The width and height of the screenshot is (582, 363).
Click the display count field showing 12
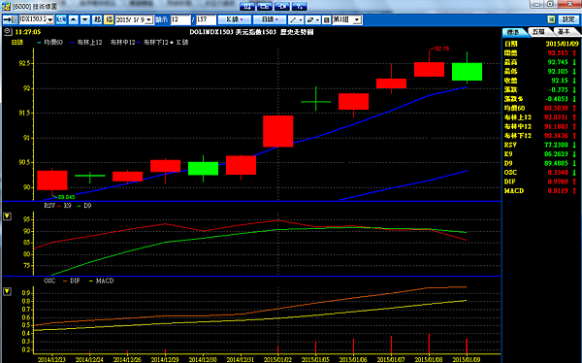point(180,19)
